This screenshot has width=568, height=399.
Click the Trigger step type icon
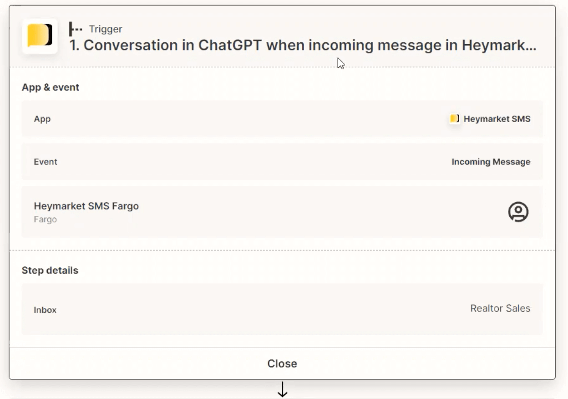coord(76,29)
